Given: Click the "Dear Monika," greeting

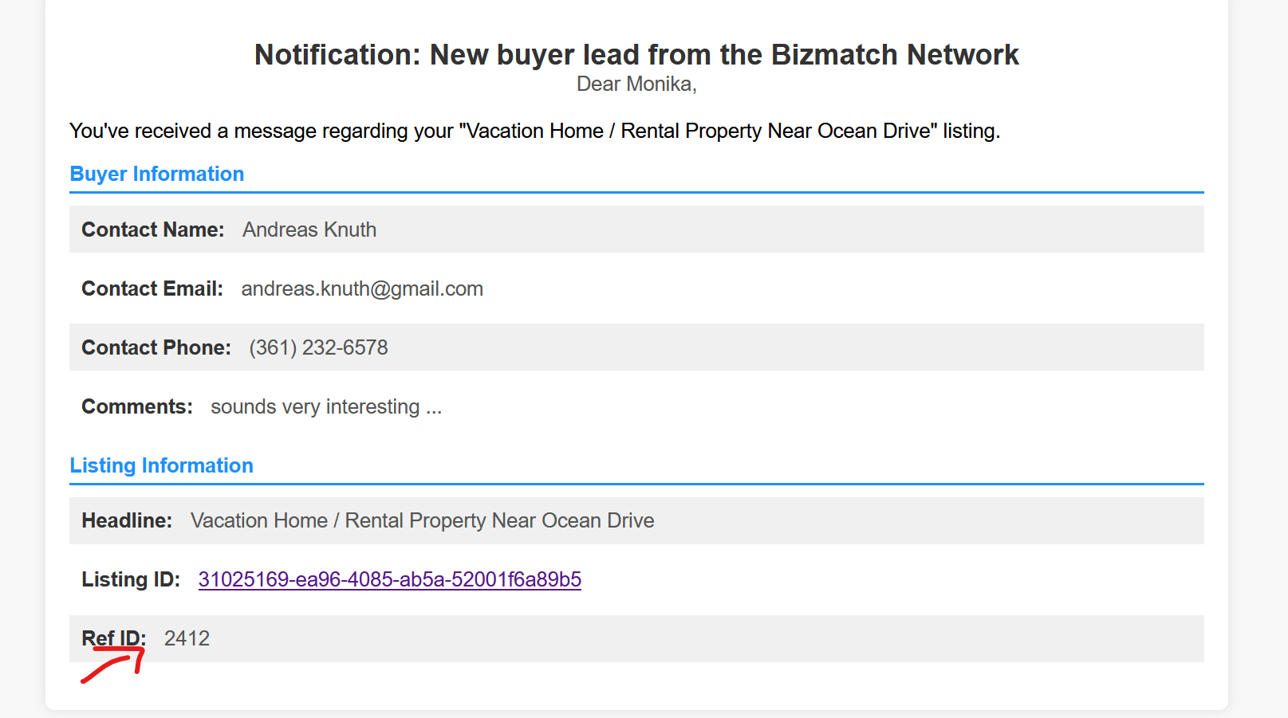Looking at the screenshot, I should pos(636,84).
